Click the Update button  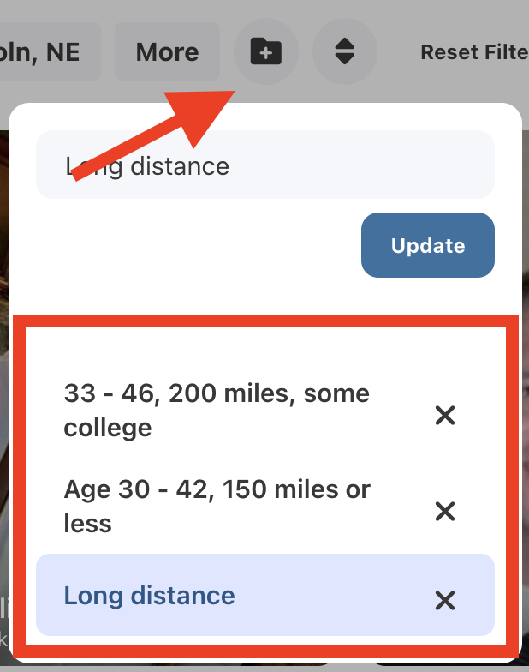pos(428,245)
